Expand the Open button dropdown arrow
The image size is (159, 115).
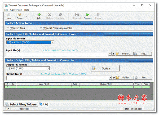[26, 16]
